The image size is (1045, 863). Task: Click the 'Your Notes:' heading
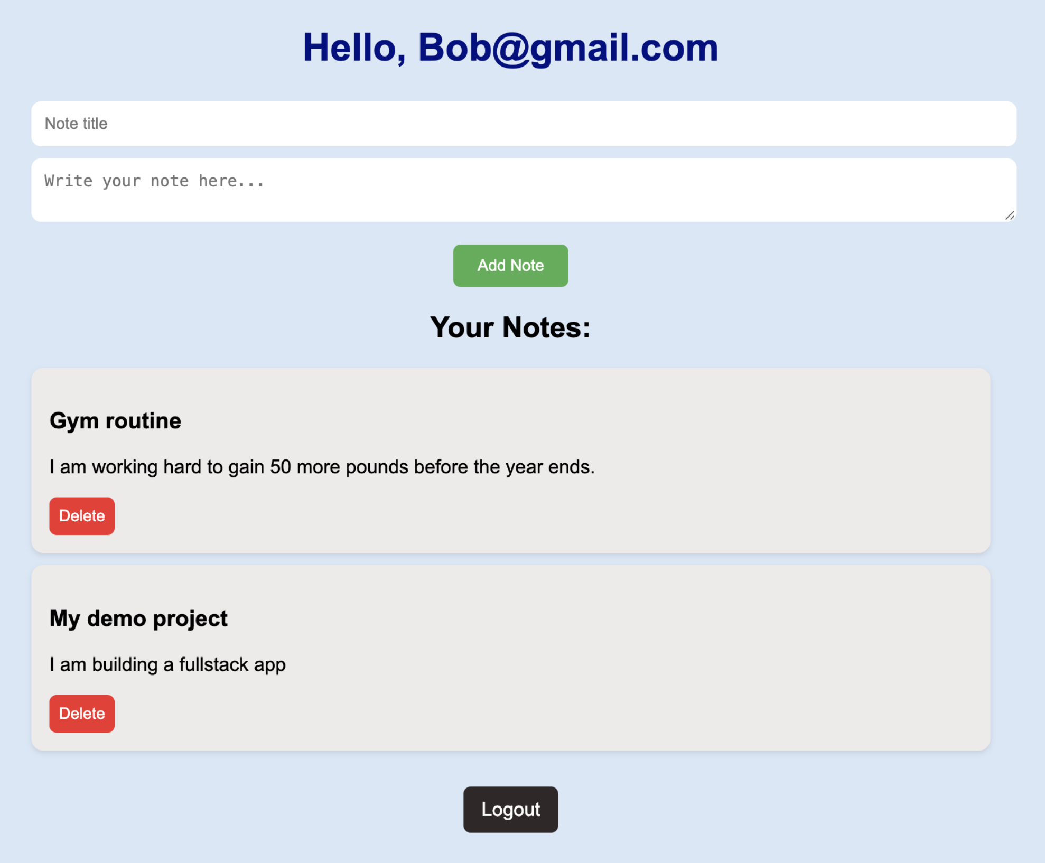510,327
